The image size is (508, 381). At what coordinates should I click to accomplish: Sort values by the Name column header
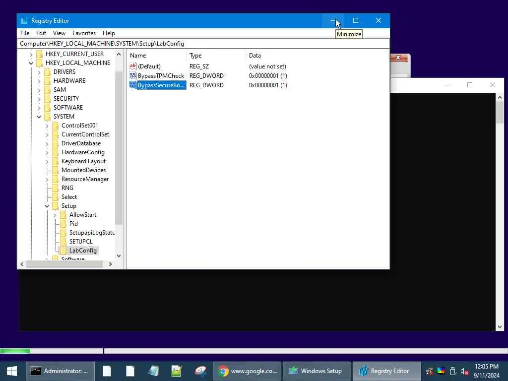point(157,56)
